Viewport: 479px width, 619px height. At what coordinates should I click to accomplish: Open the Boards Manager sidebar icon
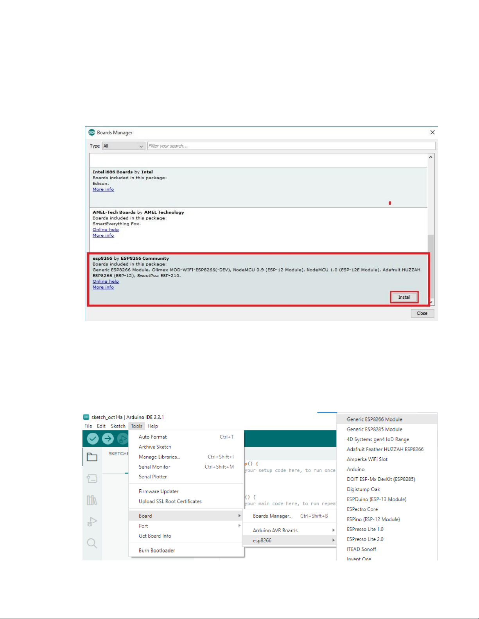click(x=92, y=478)
